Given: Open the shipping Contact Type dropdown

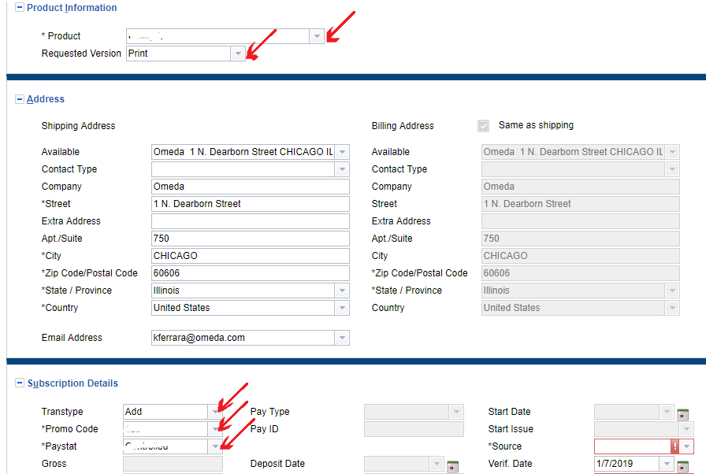Looking at the screenshot, I should pyautogui.click(x=341, y=169).
